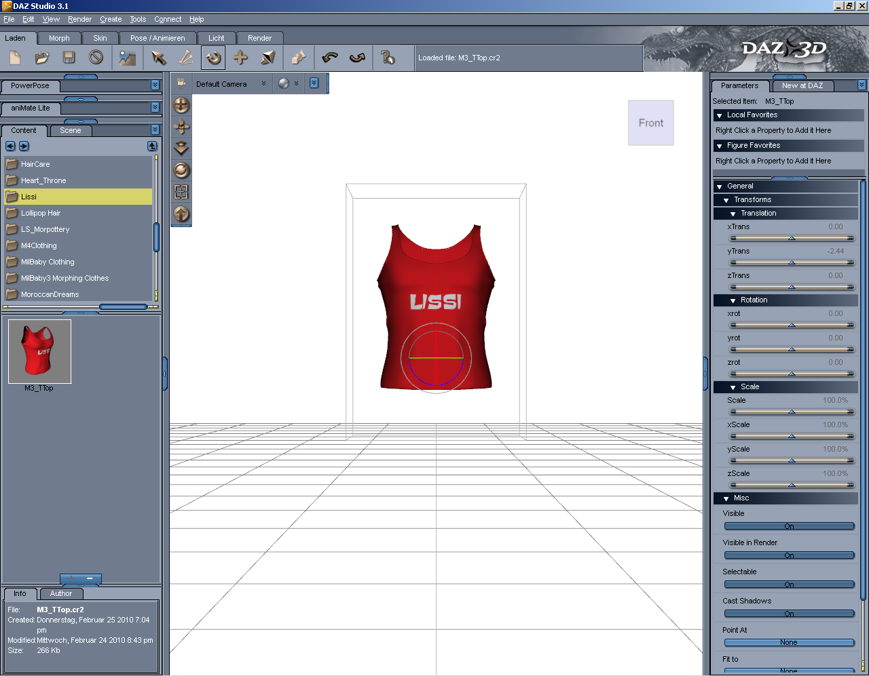
Task: Toggle the Cast Shadows On button
Action: 789,614
